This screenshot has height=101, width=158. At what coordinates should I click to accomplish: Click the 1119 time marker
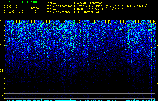138,22
